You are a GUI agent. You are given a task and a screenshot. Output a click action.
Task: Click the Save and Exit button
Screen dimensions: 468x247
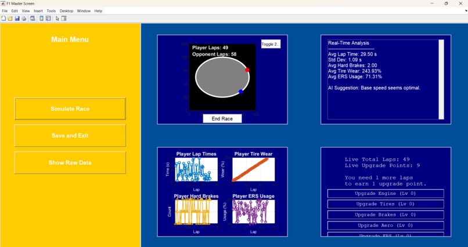click(x=70, y=136)
